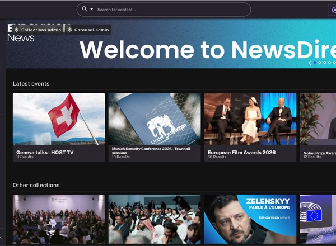Image resolution: width=336 pixels, height=246 pixels.
Task: Click the "Latest events" heading
Action: pos(31,84)
